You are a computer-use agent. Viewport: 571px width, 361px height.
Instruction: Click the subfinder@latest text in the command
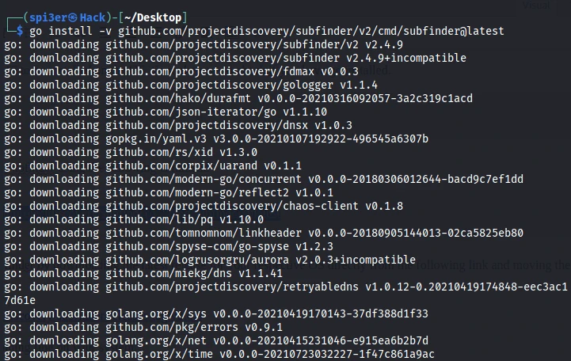click(x=459, y=31)
